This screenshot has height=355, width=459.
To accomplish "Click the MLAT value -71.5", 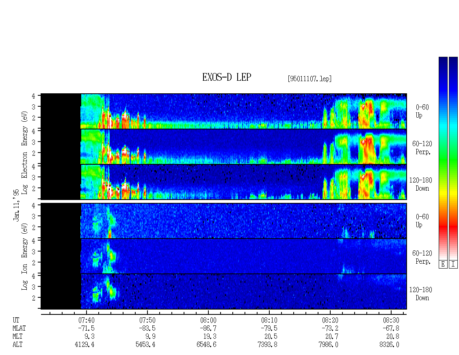I will point(87,328).
